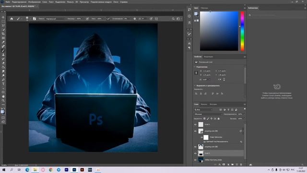Select the Eraser tool
This screenshot has width=307, height=173.
point(3,63)
